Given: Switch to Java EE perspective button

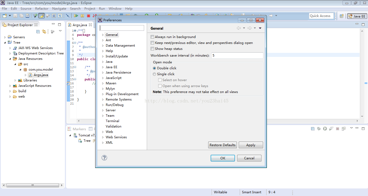Looking at the screenshot, I should pyautogui.click(x=357, y=16).
